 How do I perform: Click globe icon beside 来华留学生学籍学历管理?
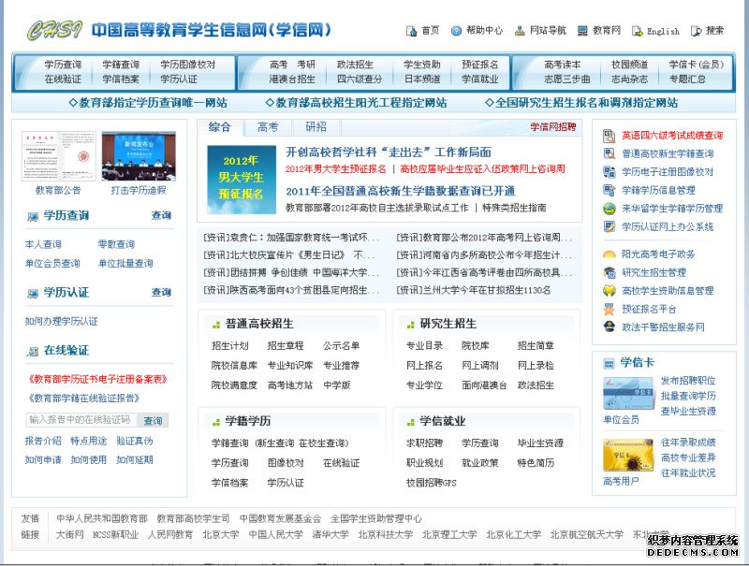pos(609,209)
